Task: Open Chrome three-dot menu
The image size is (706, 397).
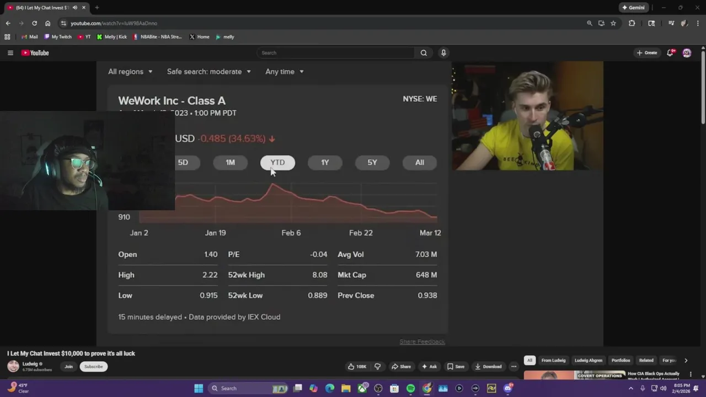Action: (x=698, y=23)
